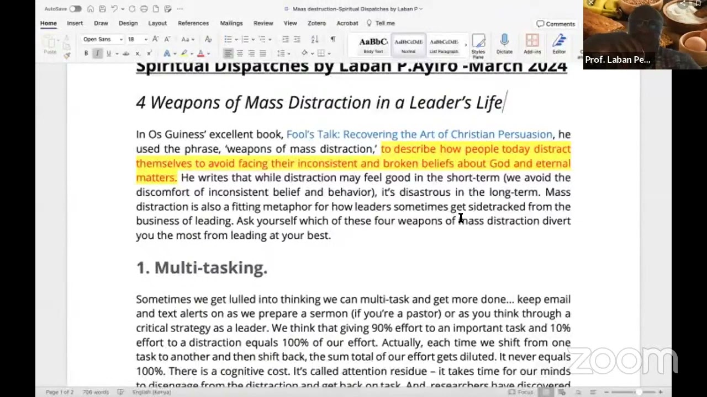The width and height of the screenshot is (707, 397).
Task: Click Focus mode in status bar
Action: [521, 392]
